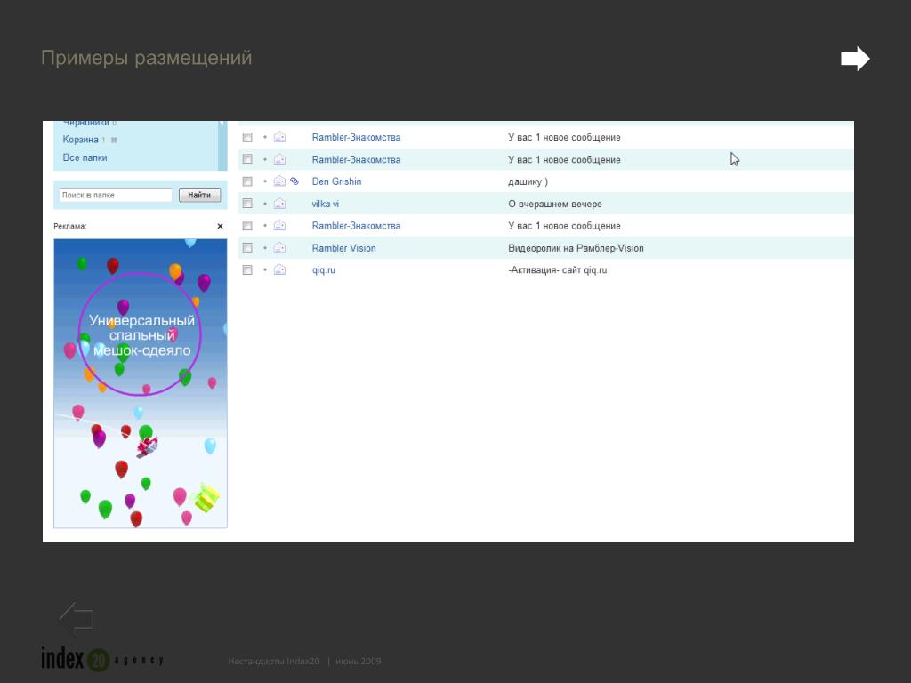Open sender vilka vi
The image size is (911, 683).
click(x=326, y=204)
